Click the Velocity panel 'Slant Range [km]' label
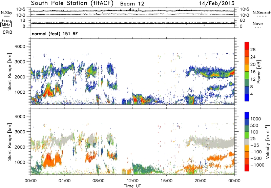 pos(9,142)
